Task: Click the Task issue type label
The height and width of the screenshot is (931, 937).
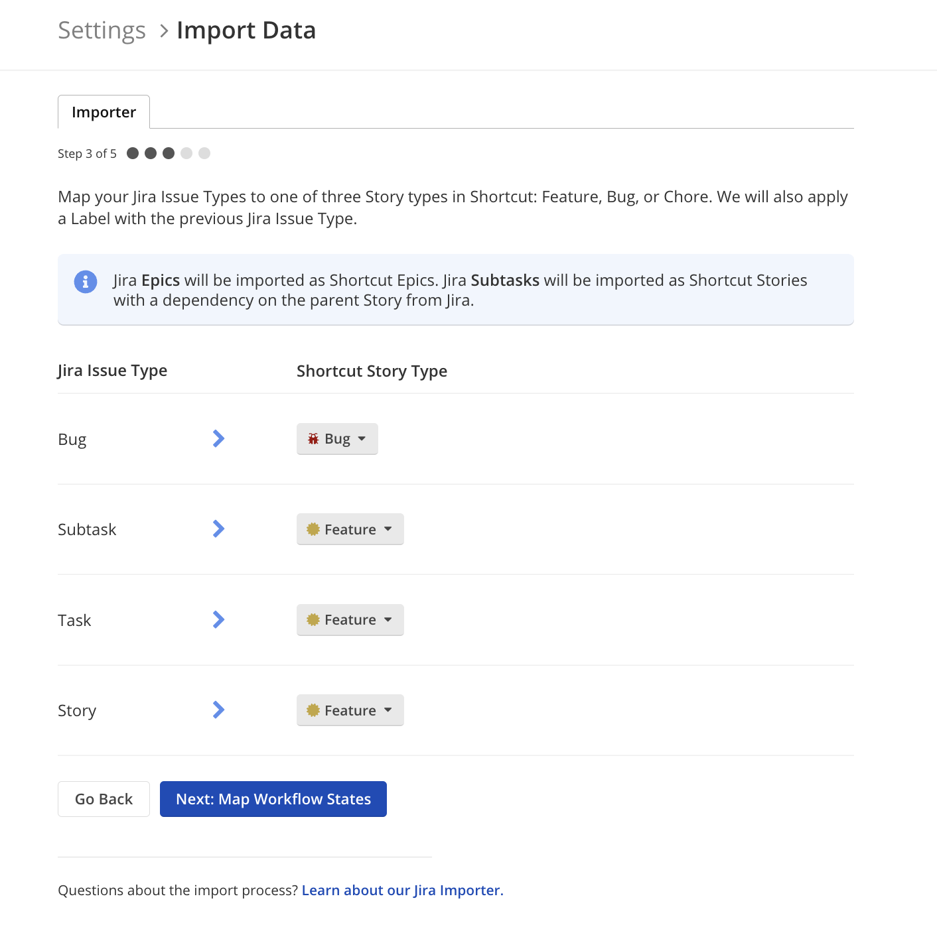Action: [74, 620]
